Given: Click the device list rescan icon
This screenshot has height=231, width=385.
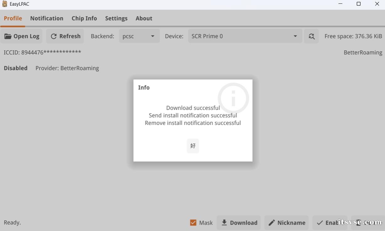Looking at the screenshot, I should 311,36.
